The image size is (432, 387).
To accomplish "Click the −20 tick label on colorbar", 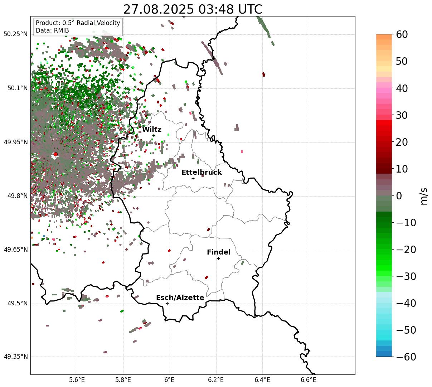I will coord(406,249).
